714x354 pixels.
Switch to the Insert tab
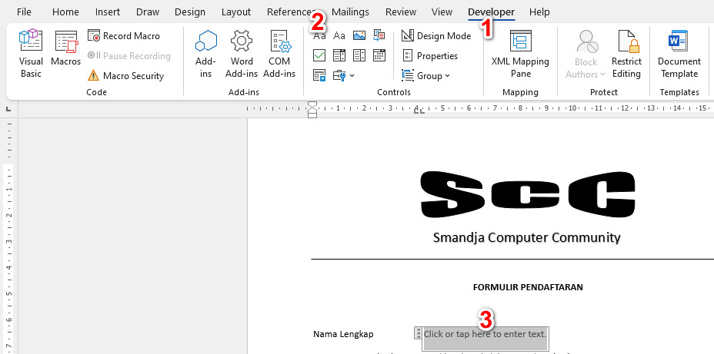[x=108, y=12]
